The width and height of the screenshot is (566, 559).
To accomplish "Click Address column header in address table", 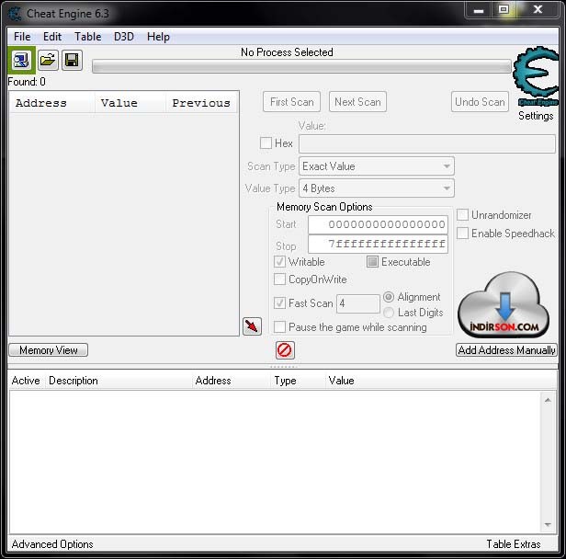I will (232, 381).
